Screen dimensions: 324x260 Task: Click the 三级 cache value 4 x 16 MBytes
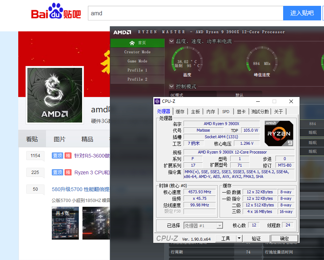(260, 212)
